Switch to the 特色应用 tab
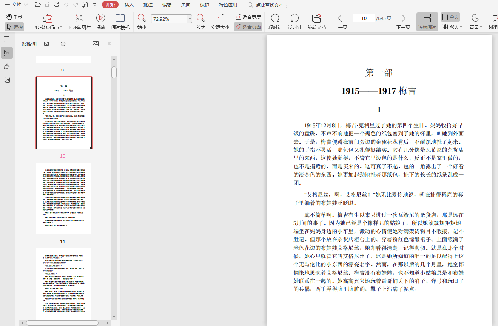The width and height of the screenshot is (498, 326). tap(228, 5)
